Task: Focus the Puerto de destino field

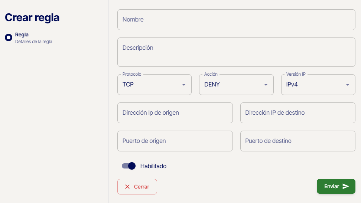Action: coord(297,141)
